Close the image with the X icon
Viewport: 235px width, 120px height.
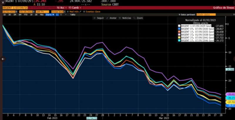tap(3, 3)
